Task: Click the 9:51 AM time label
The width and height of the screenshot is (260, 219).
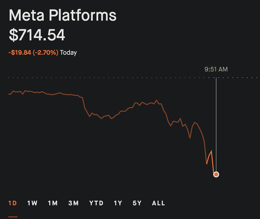Action: pyautogui.click(x=216, y=69)
